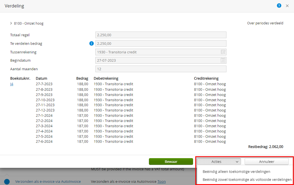Image resolution: width=294 pixels, height=185 pixels.
Task: Click the debit account on the 27-10-2023 row
Action: (113, 100)
